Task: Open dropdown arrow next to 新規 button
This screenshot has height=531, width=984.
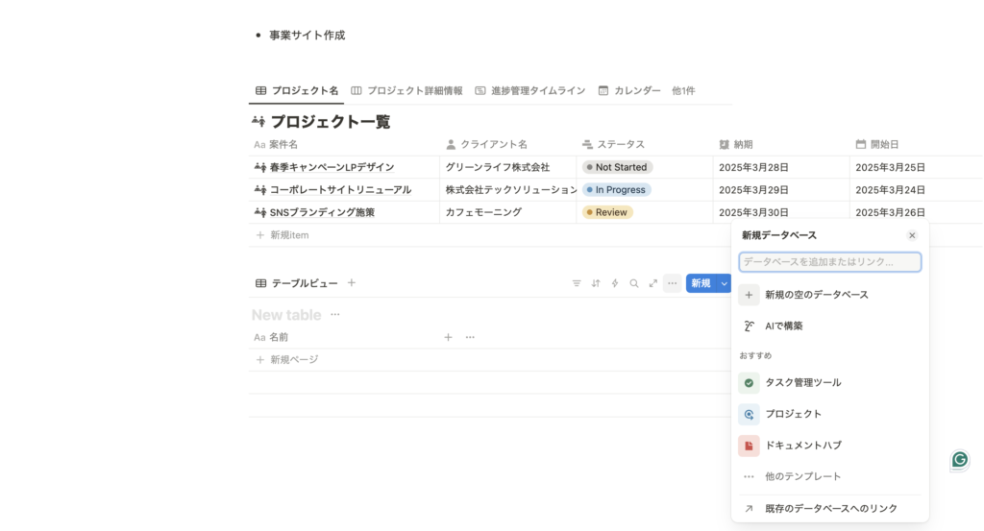Action: [x=725, y=283]
